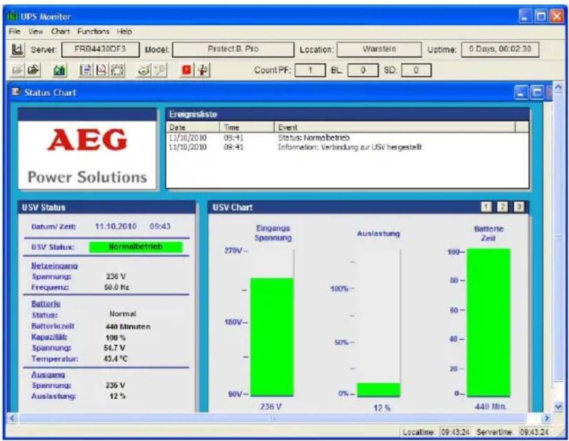Click the greyed-out folder icon in the toolbar

click(x=17, y=70)
